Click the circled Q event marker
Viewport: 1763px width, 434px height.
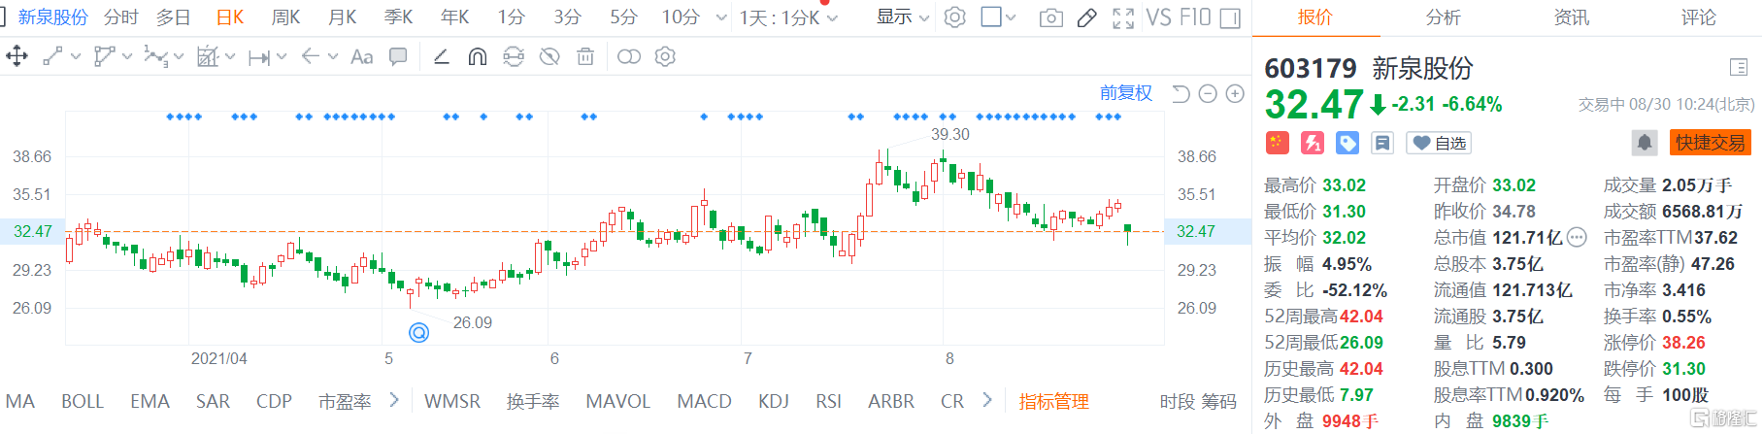point(418,332)
